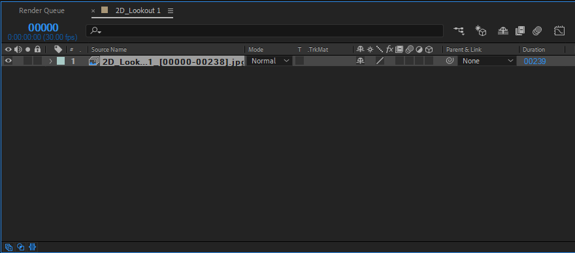Select the 2D_Look...1_[00000-00238].jpg layer name
575x253 pixels.
173,61
